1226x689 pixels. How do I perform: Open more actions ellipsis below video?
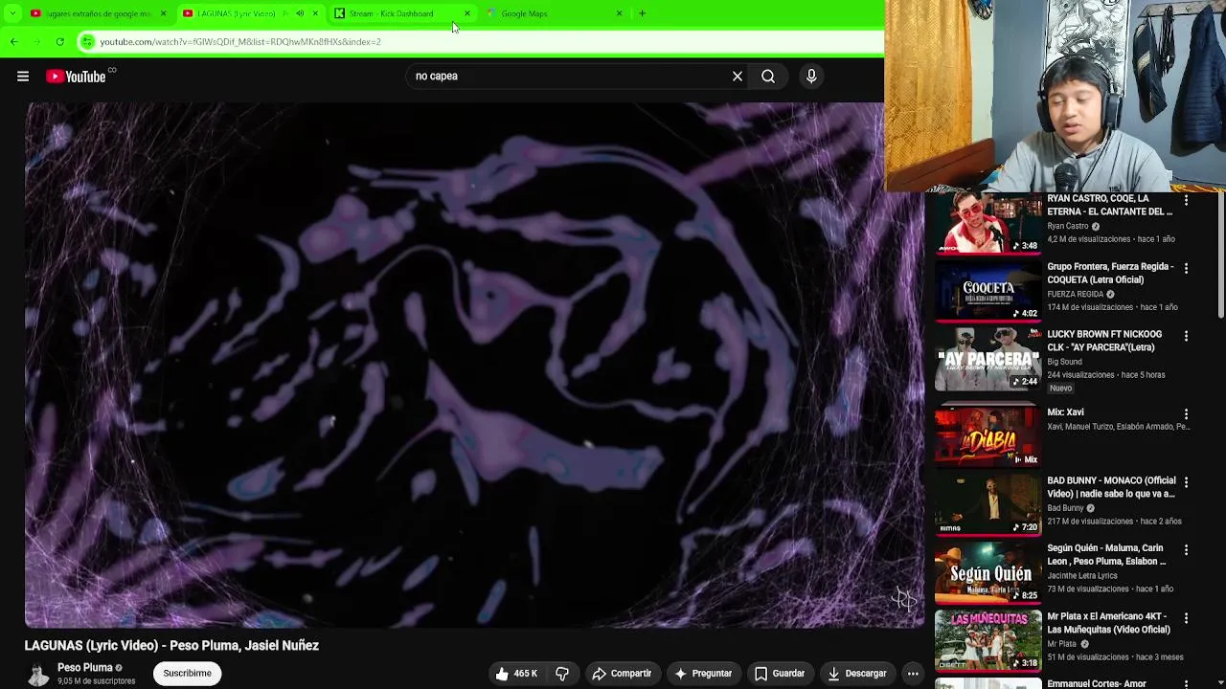coord(913,674)
